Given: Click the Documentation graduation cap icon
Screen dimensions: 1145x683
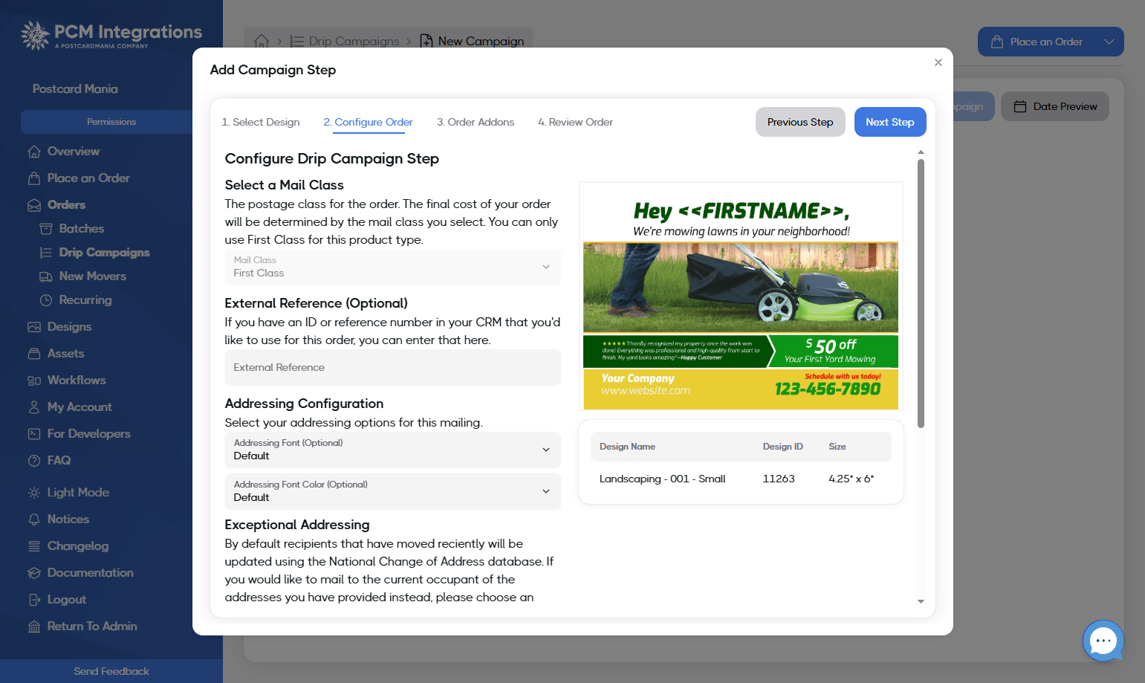Looking at the screenshot, I should (34, 573).
